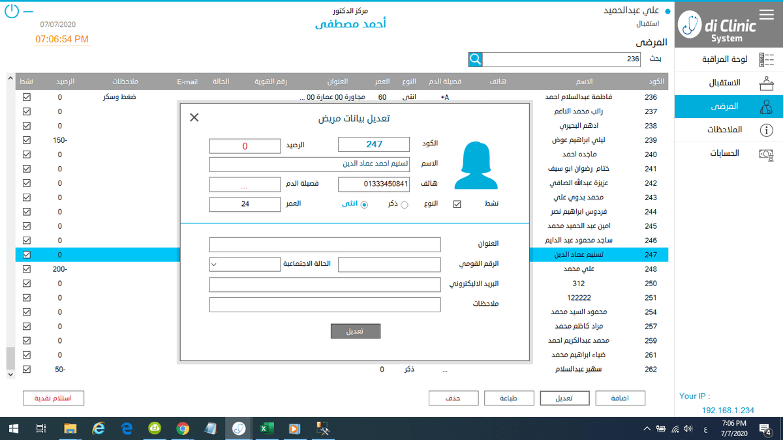Toggle active checkbox for row 239
783x440 pixels.
pyautogui.click(x=27, y=139)
